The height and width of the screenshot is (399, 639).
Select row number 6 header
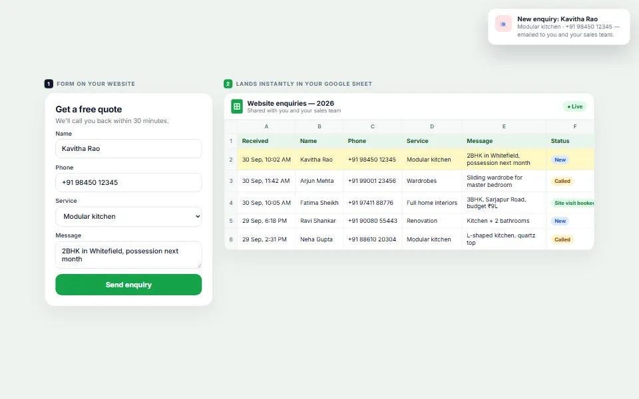click(231, 239)
